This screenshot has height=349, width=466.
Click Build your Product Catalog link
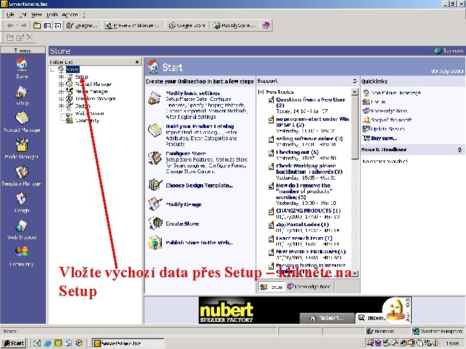click(200, 126)
